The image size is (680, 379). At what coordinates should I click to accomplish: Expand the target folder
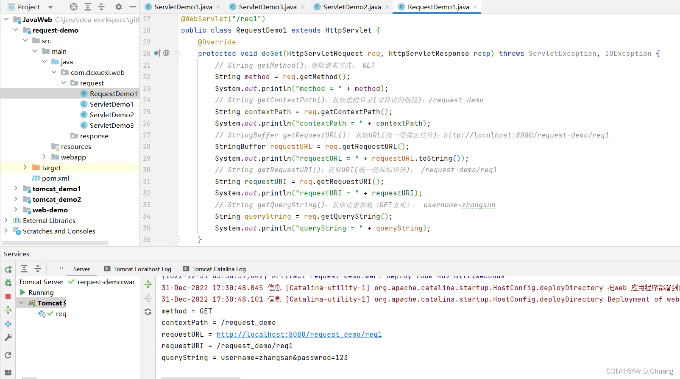25,168
